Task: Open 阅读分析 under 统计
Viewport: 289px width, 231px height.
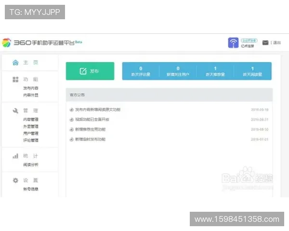Action: click(x=31, y=165)
